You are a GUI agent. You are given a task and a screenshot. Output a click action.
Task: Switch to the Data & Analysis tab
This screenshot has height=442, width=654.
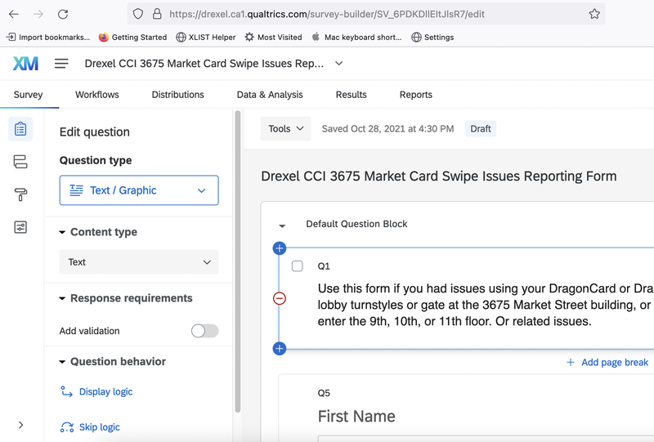coord(270,95)
